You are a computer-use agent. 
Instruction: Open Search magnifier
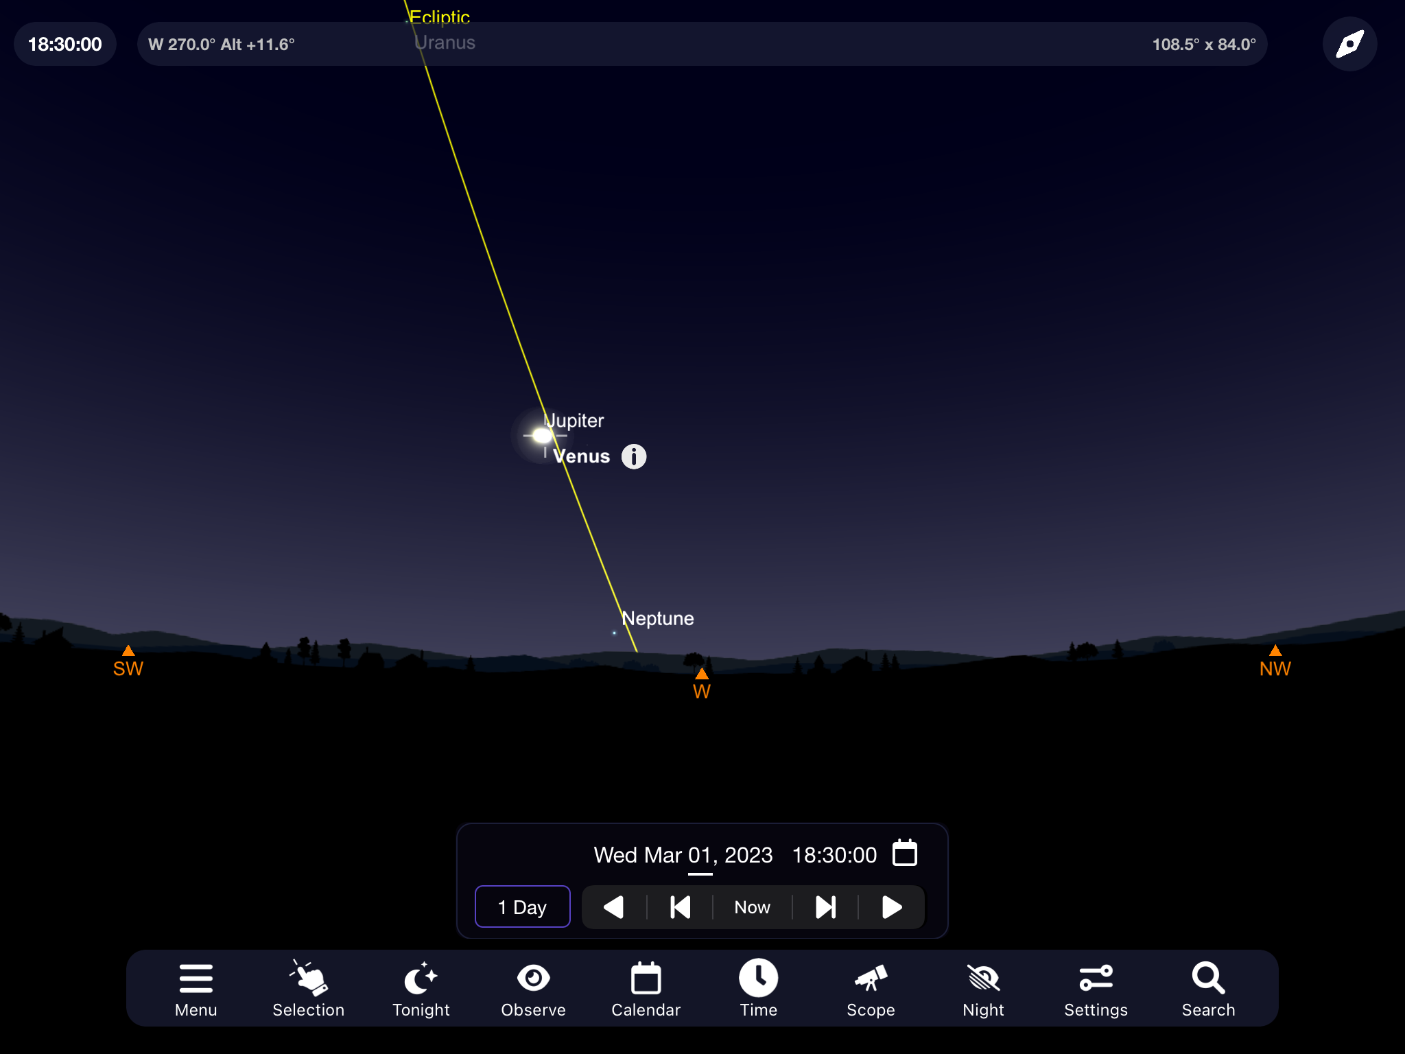tap(1208, 989)
